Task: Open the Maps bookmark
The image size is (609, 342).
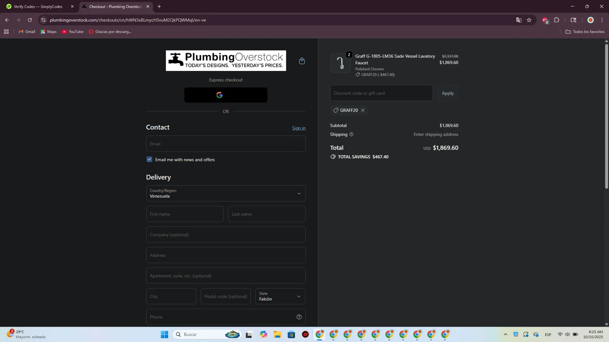Action: tap(48, 32)
